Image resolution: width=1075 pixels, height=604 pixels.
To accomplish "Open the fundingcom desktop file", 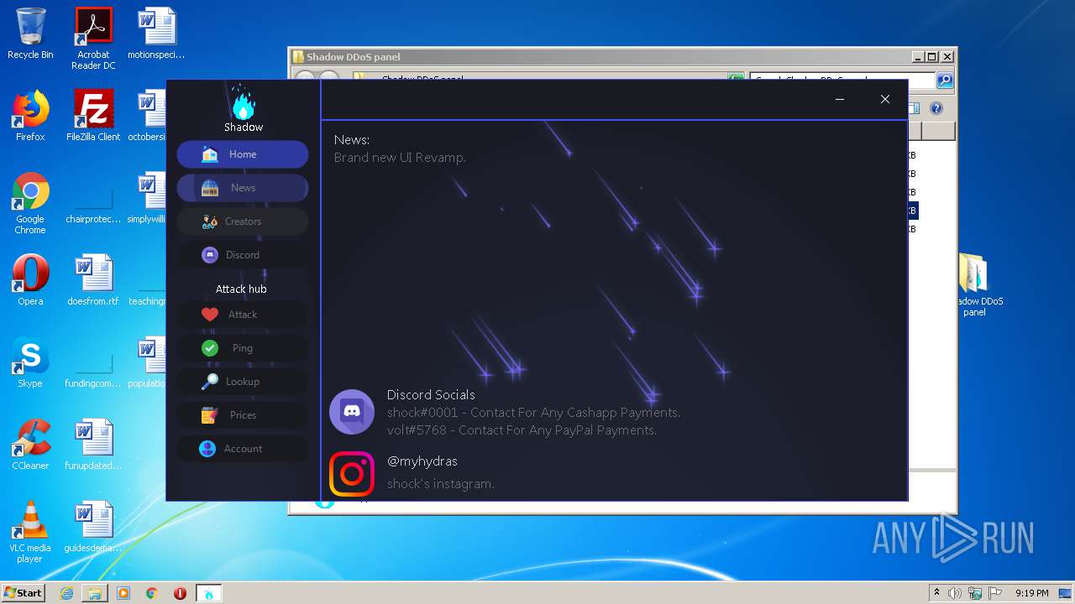I will [x=93, y=368].
